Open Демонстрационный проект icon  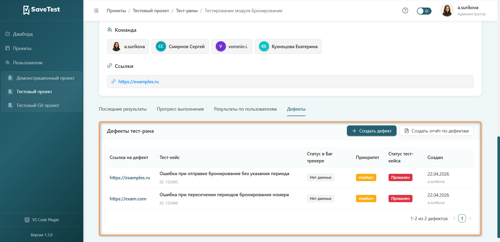[x=10, y=78]
